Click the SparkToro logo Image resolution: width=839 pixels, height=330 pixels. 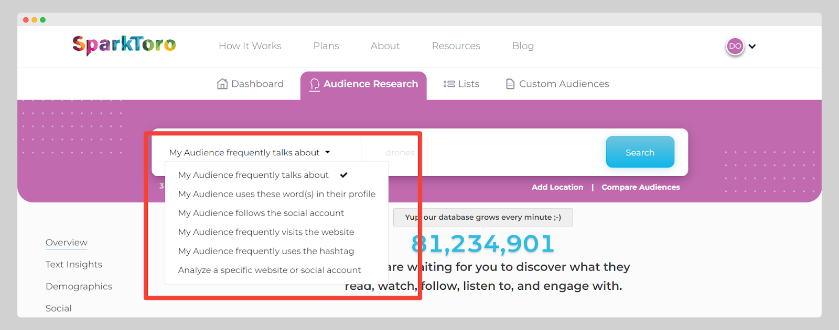point(124,45)
